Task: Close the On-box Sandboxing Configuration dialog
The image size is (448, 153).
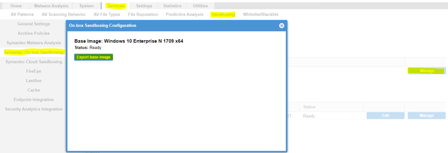Action: click(x=282, y=25)
